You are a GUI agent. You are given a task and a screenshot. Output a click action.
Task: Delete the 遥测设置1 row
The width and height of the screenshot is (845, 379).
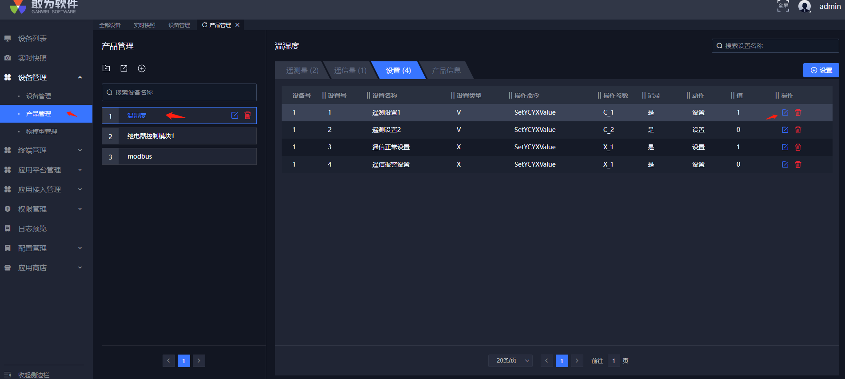coord(798,112)
